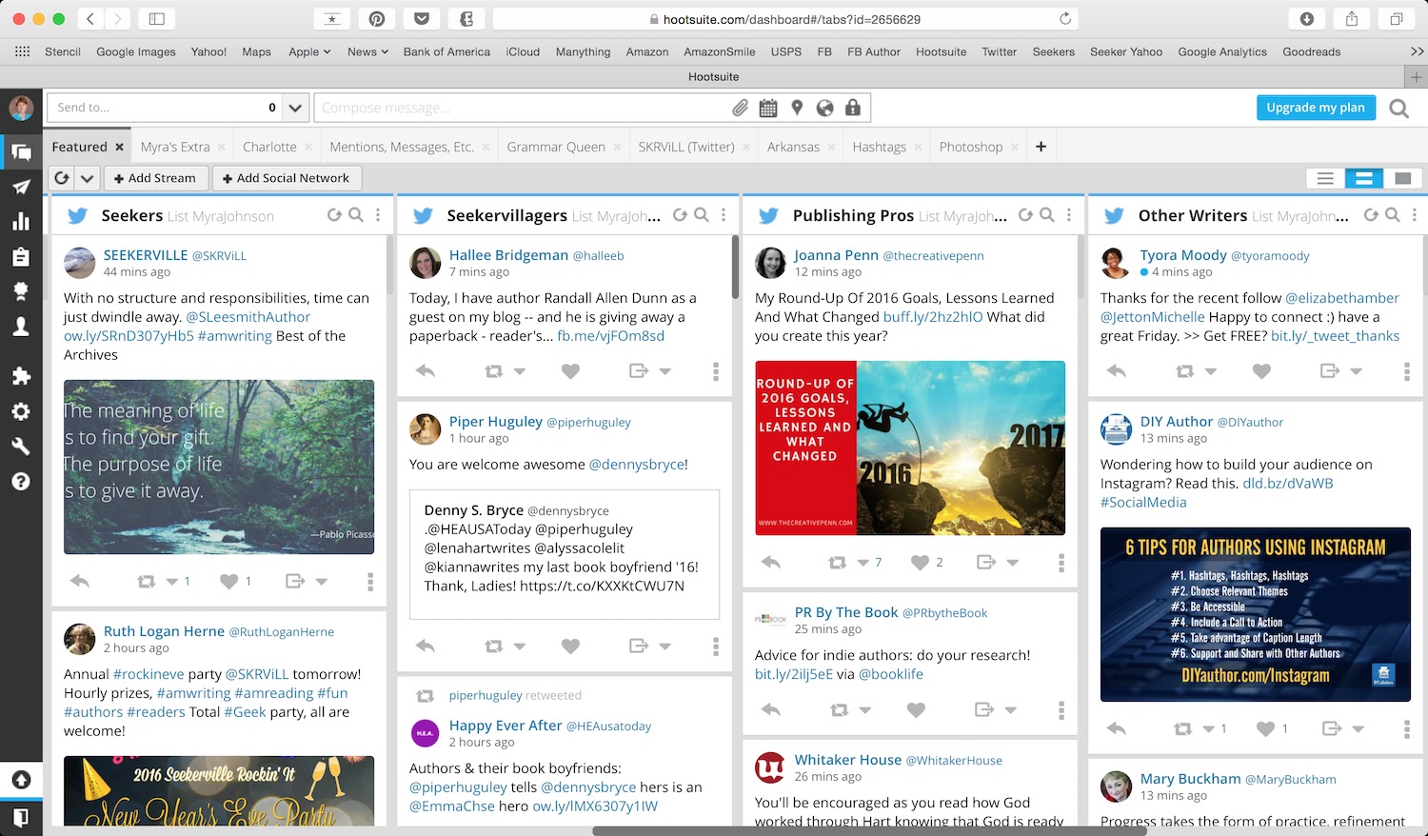Click the location pin icon in composer
1428x836 pixels.
click(x=797, y=108)
